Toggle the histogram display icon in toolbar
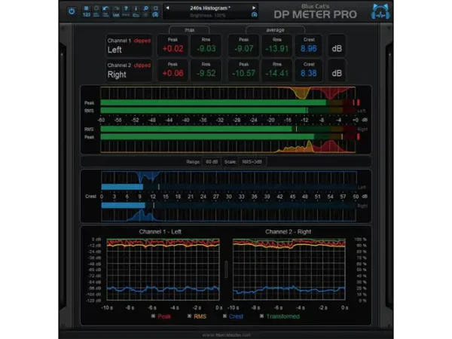452x339 pixels. point(116,15)
